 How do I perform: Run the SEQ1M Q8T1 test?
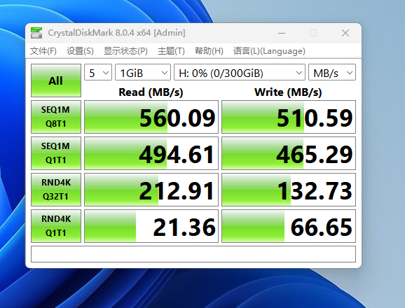pos(56,117)
